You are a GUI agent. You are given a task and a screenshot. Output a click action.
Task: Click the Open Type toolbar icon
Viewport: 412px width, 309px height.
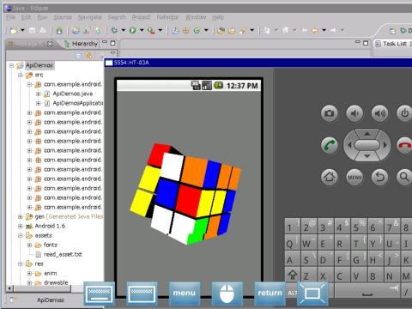click(221, 30)
